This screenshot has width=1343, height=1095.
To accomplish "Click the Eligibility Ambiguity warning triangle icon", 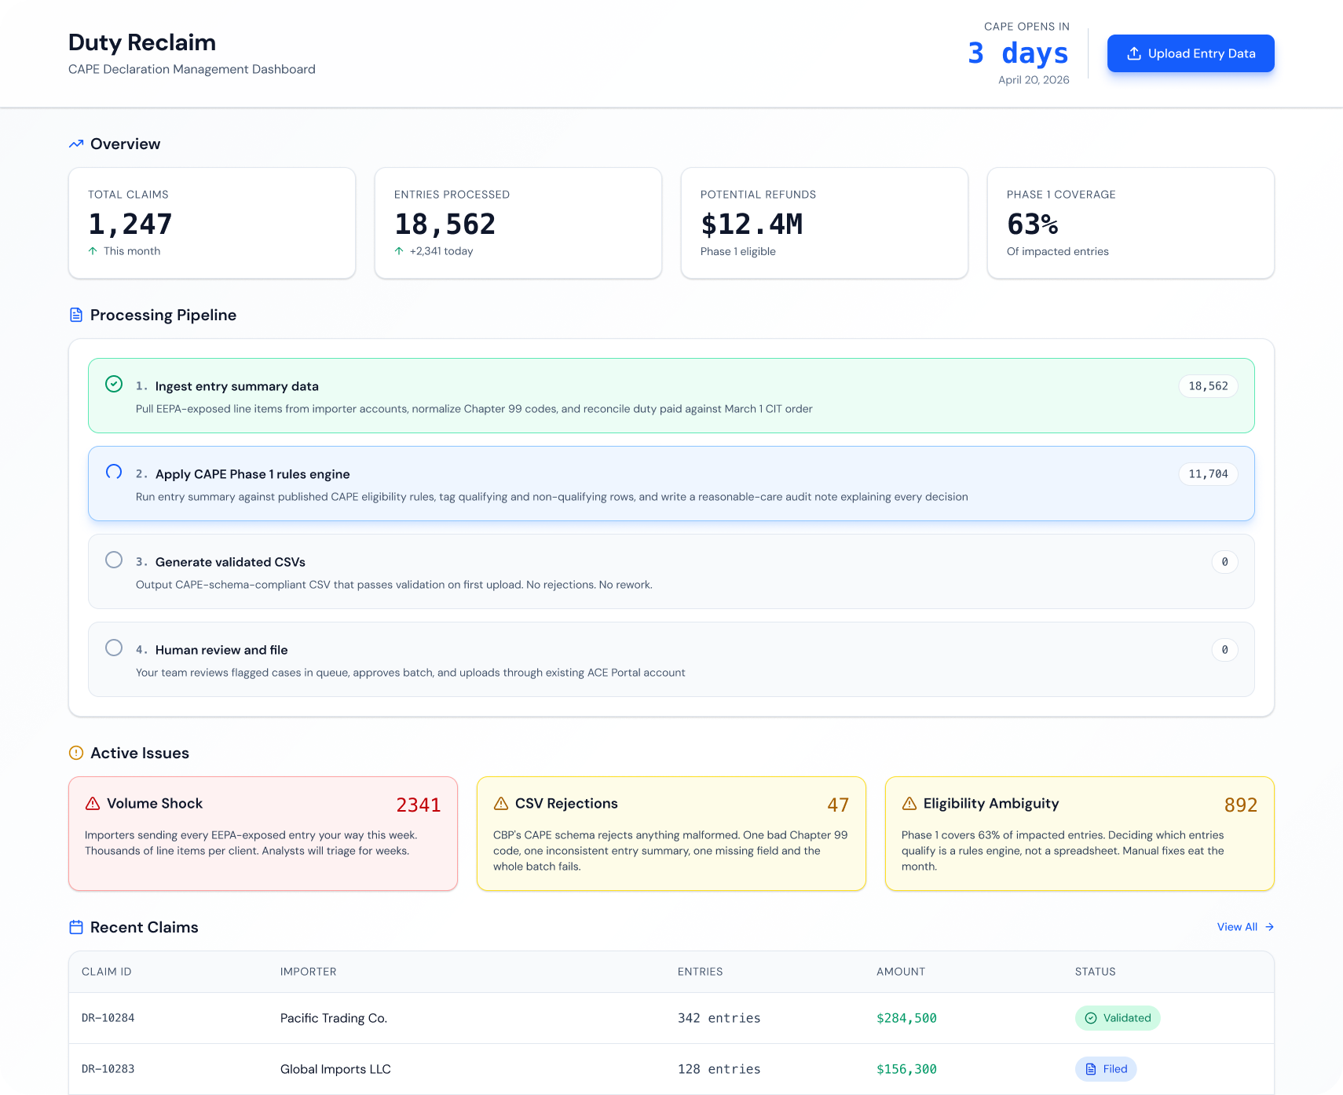I will pos(909,803).
